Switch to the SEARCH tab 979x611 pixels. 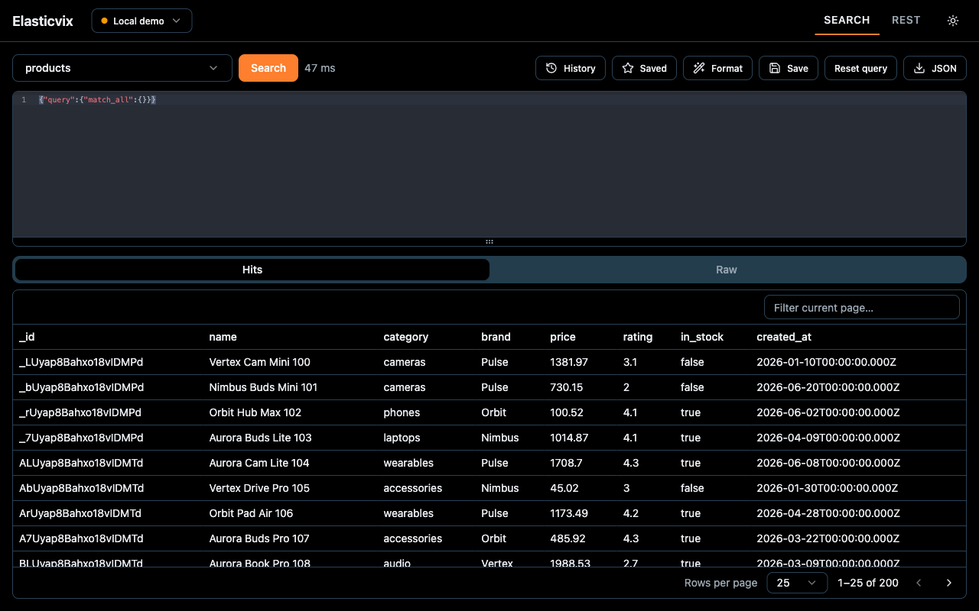click(847, 20)
